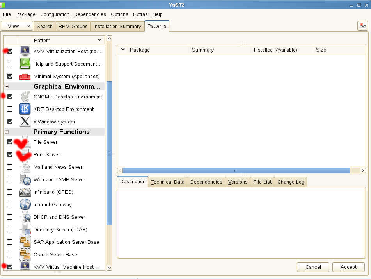Check Help and Support Documentation checkbox
This screenshot has width=371, height=279.
[x=10, y=64]
